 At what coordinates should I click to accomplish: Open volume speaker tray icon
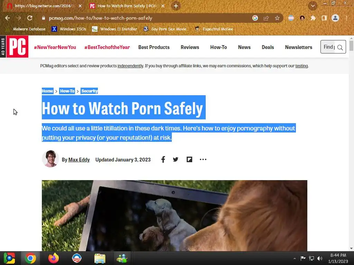pos(320,258)
